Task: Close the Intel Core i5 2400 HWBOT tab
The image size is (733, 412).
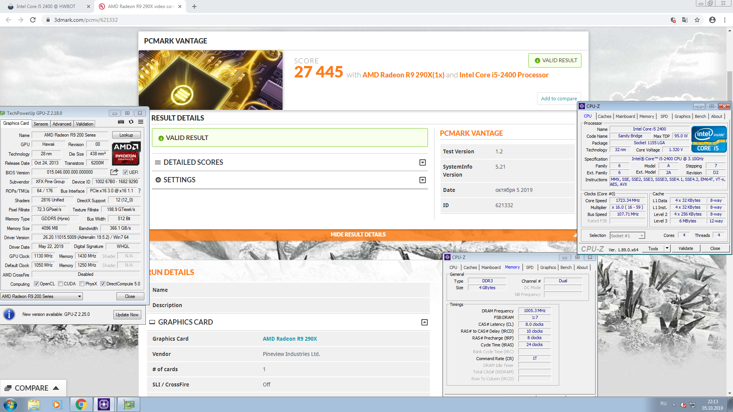Action: [x=89, y=6]
